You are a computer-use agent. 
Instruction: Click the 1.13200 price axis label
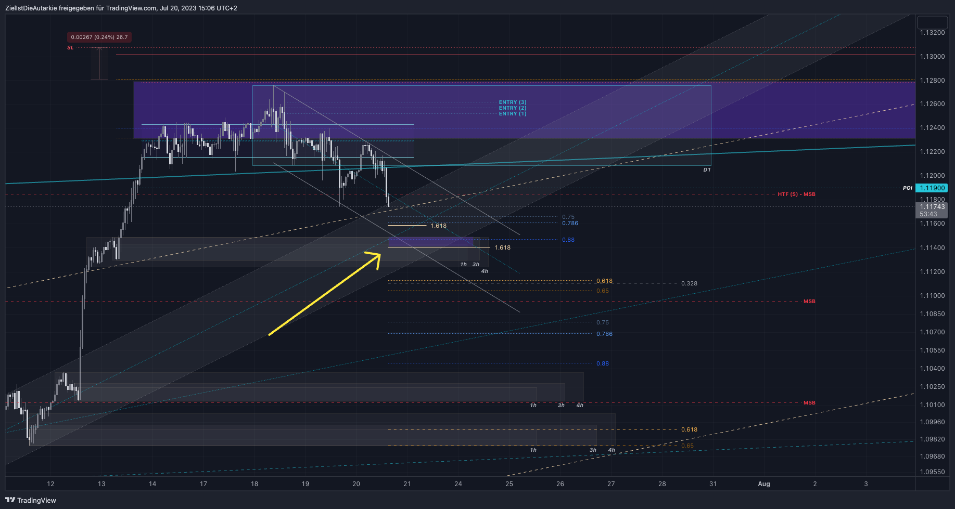point(932,33)
